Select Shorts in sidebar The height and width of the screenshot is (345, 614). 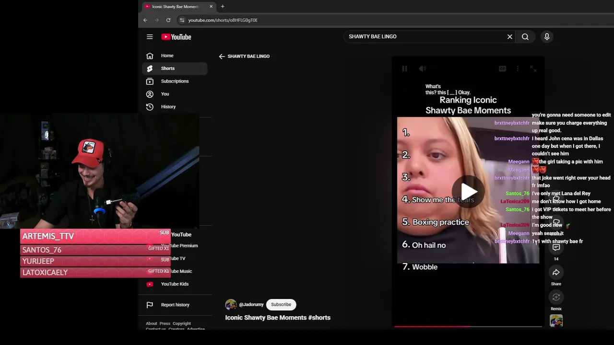tap(175, 69)
